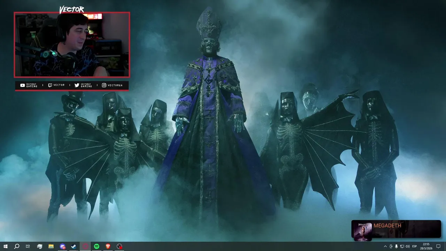Click the webcam overlay video
This screenshot has height=251, width=446.
coord(72,45)
